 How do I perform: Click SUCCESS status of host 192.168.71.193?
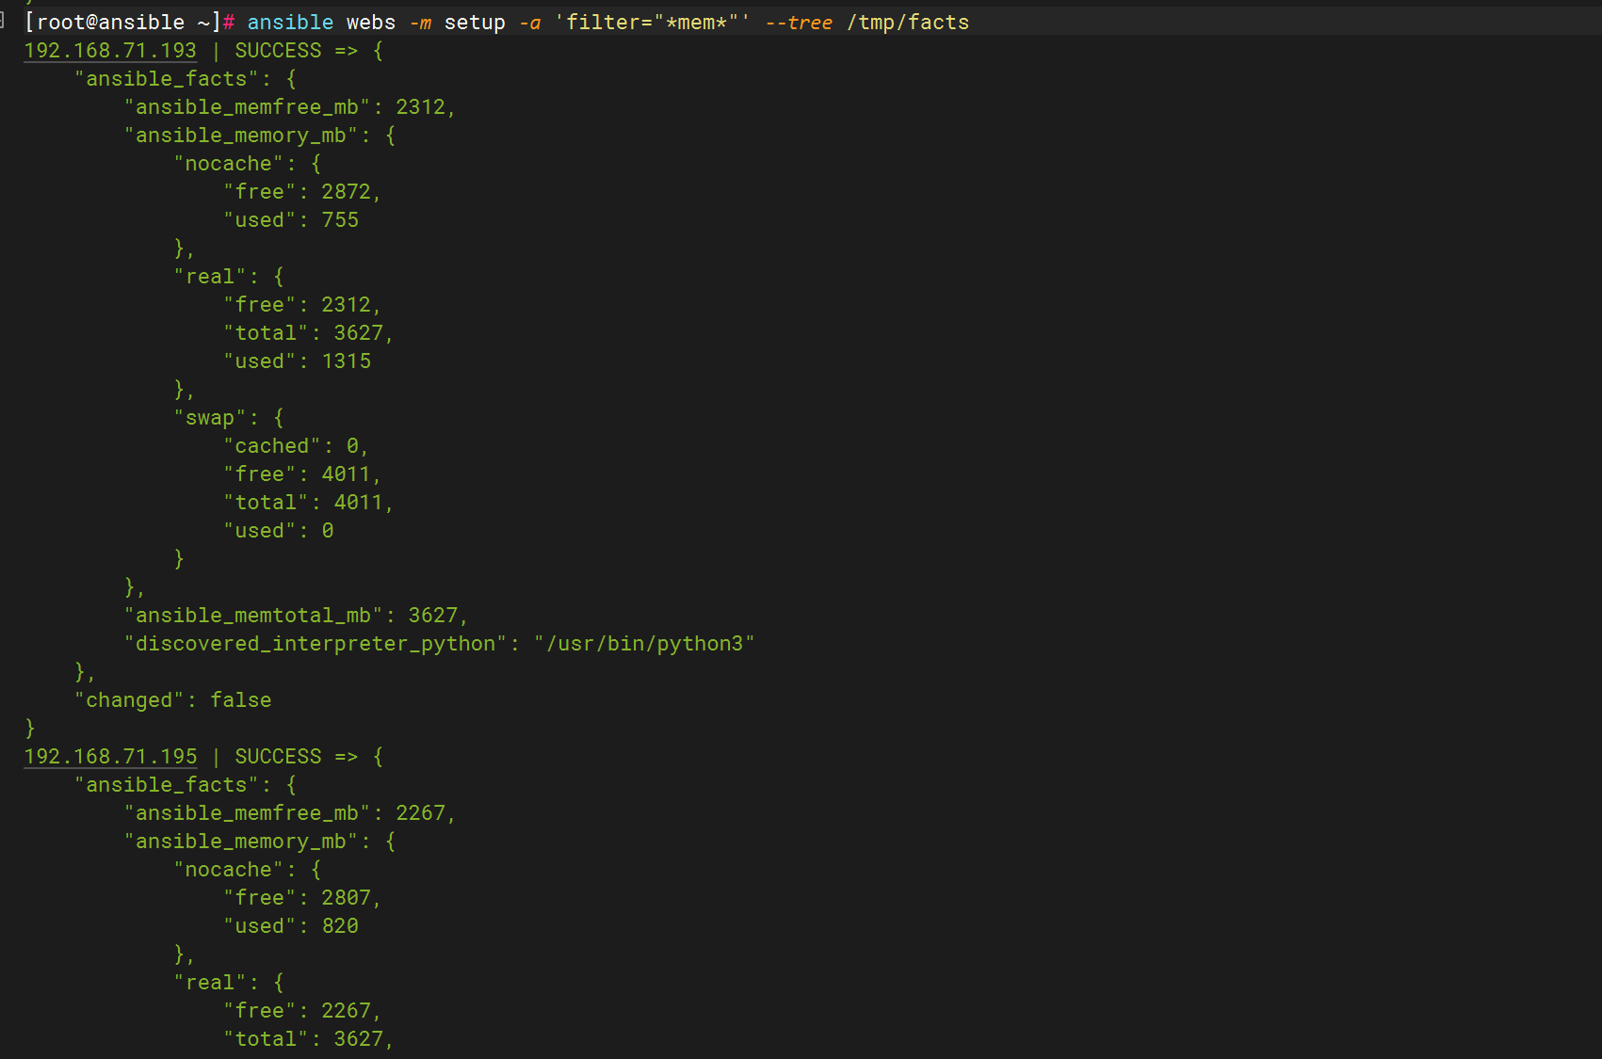coord(278,51)
